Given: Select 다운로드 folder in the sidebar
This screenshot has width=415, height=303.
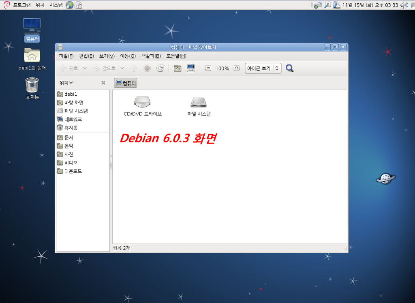Looking at the screenshot, I should [x=73, y=171].
